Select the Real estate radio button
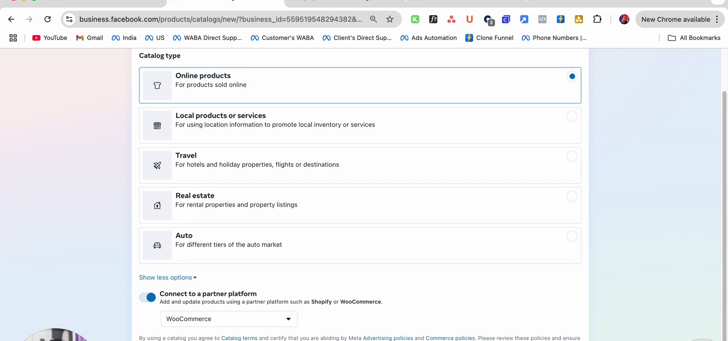The height and width of the screenshot is (341, 728). point(572,196)
